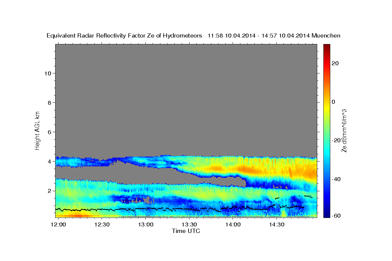Image resolution: width=392 pixels, height=261 pixels.
Task: Click the 'Time UTC' axis label
Action: pos(186,231)
